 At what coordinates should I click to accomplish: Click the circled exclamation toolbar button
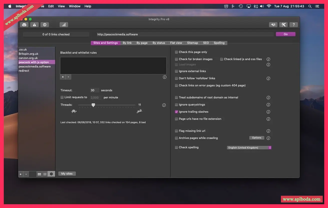[45, 25]
